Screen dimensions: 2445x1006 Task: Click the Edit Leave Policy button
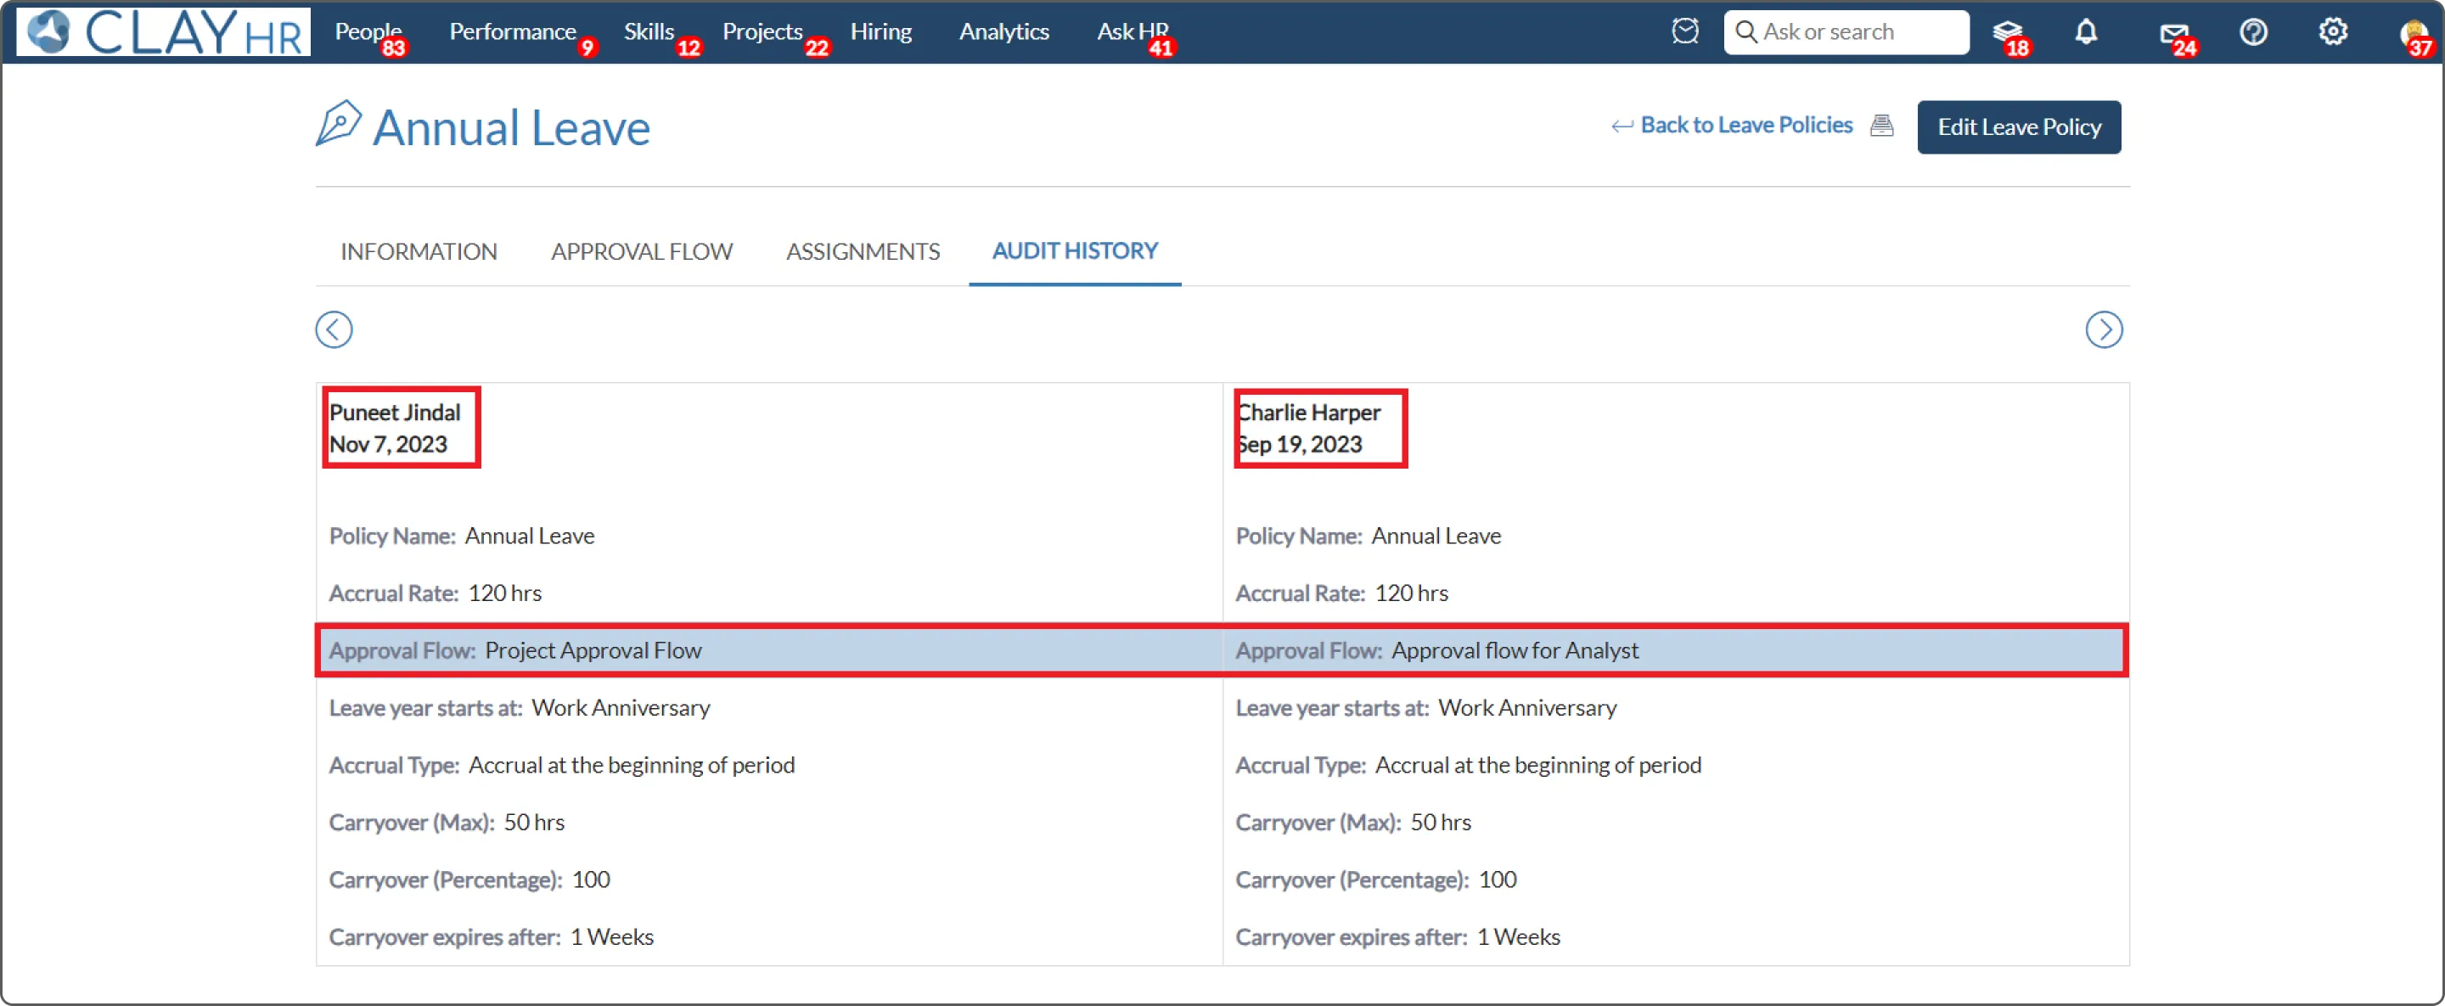2018,127
